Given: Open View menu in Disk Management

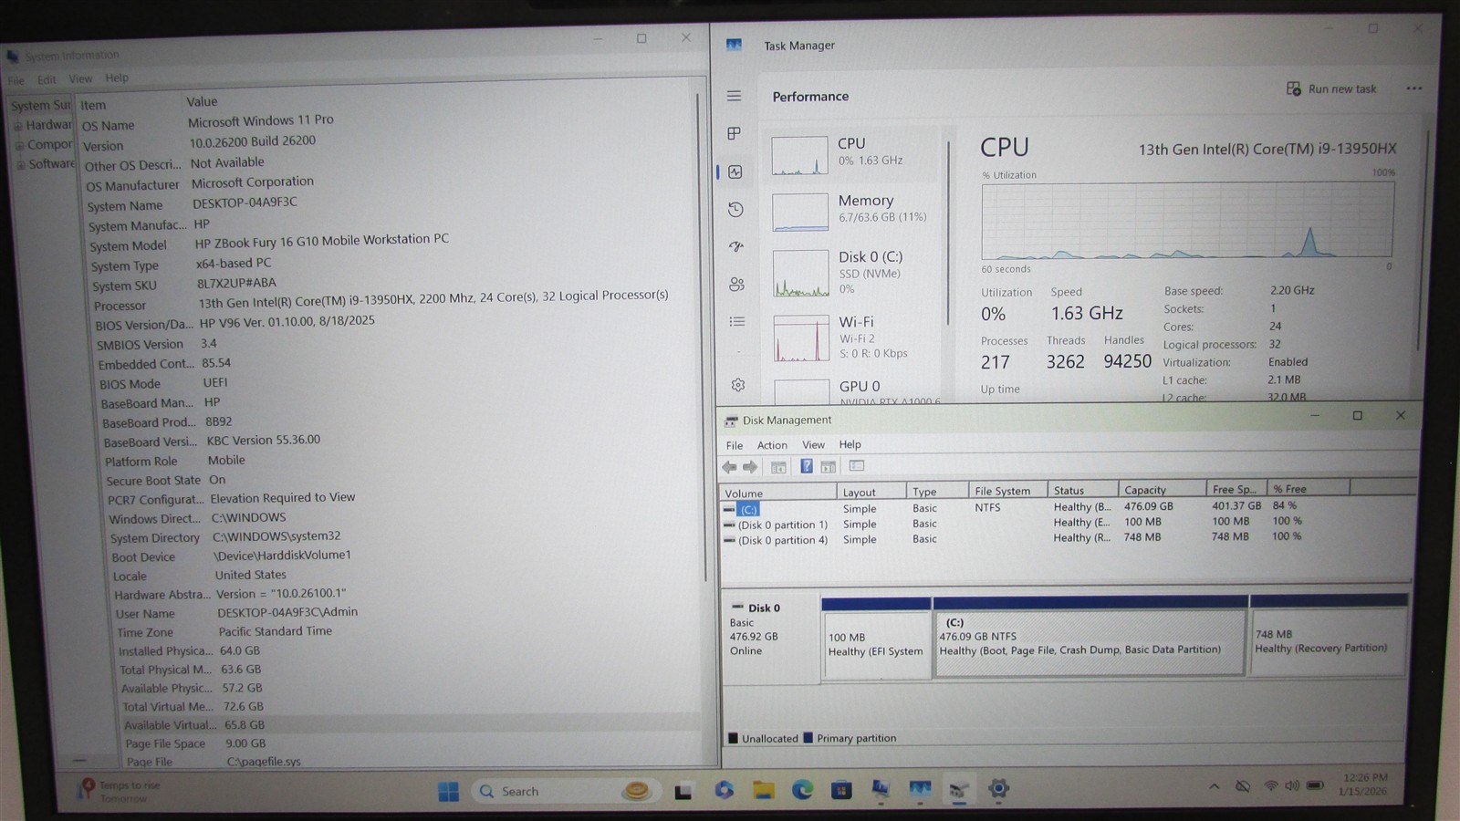Looking at the screenshot, I should tap(813, 445).
